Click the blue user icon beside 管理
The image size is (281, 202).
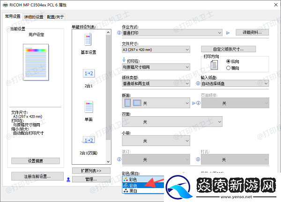(x=68, y=180)
